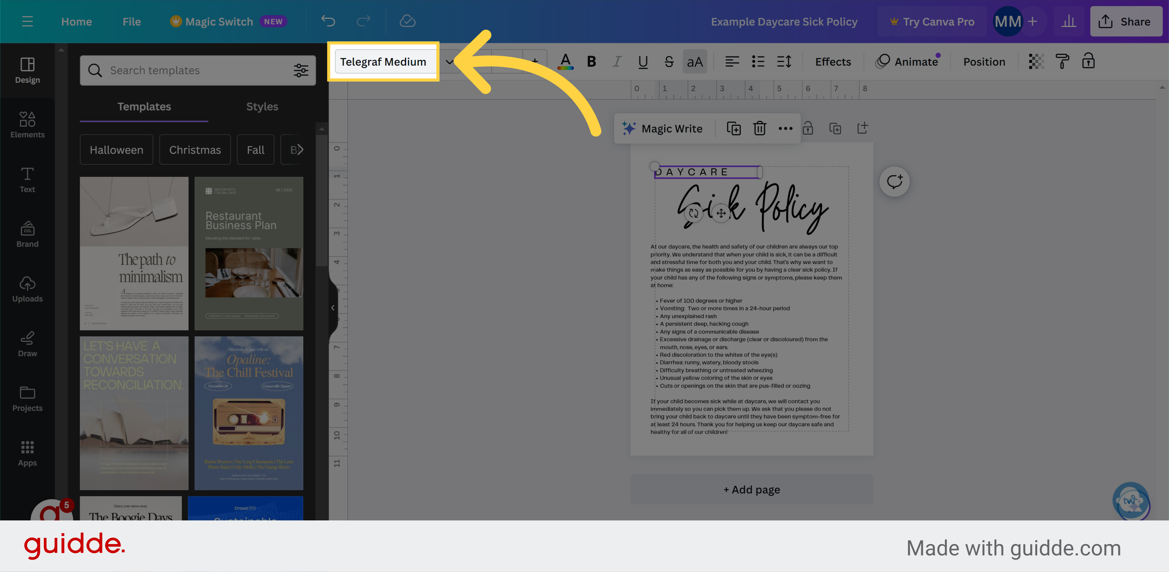Viewport: 1169px width, 572px height.
Task: Open the template search filter options
Action: point(301,70)
